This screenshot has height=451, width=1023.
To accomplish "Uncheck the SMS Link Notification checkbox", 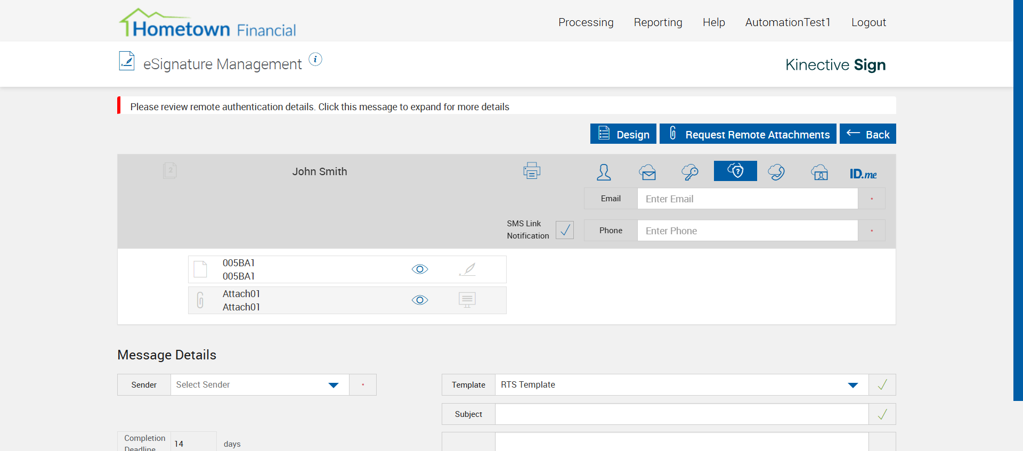I will [x=565, y=230].
